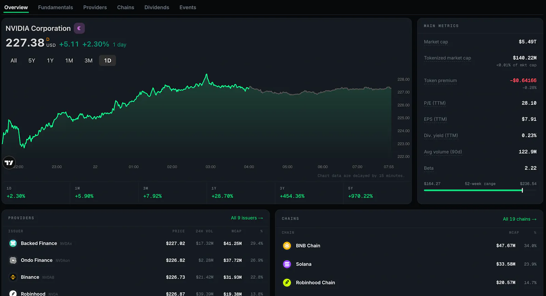The width and height of the screenshot is (546, 296).
Task: Select the 1Y chart range
Action: [50, 61]
